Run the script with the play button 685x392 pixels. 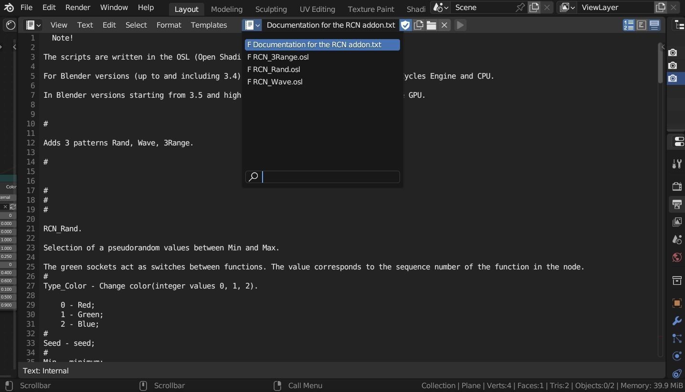coord(460,25)
